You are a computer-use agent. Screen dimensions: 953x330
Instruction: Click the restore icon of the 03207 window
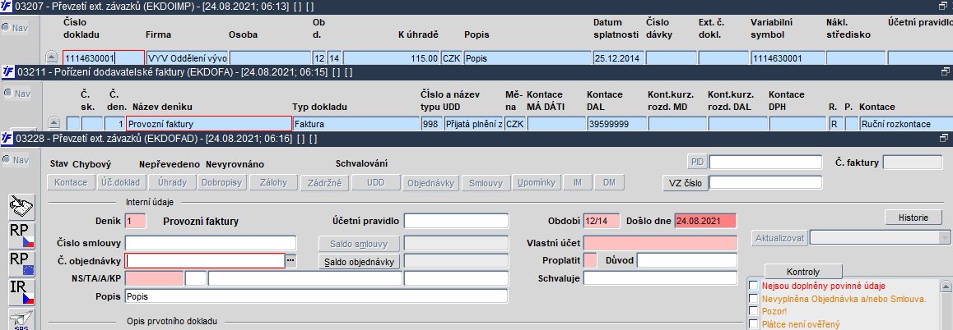944,6
